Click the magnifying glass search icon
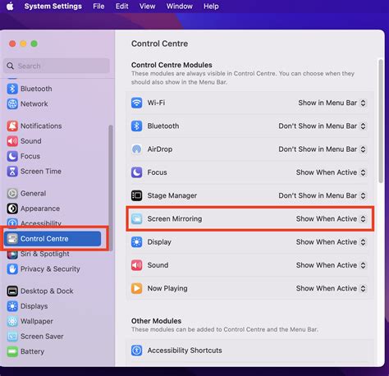Viewport: 389px width, 376px height. (x=10, y=66)
